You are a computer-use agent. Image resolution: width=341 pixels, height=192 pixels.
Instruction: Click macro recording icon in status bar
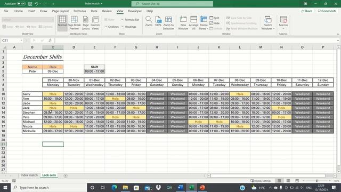[14, 181]
